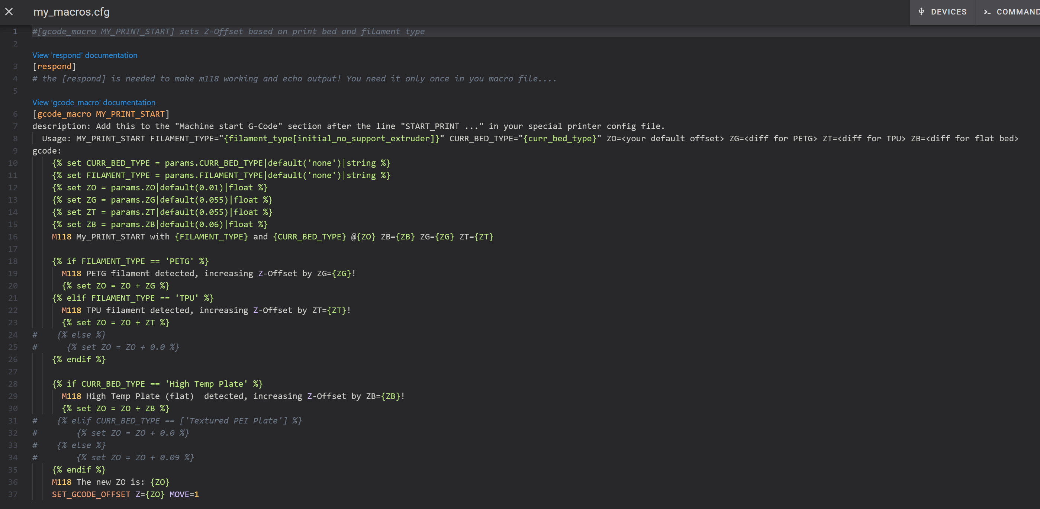Click the Usage: MY_PRINT_START line

pyautogui.click(x=530, y=139)
